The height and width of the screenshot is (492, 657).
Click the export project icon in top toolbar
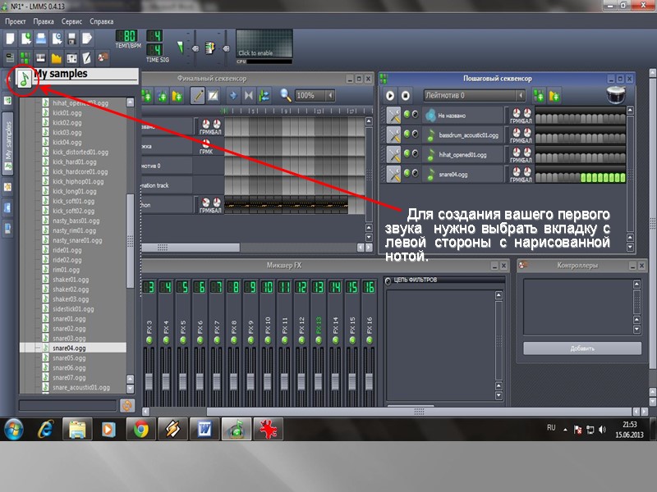pyautogui.click(x=87, y=39)
